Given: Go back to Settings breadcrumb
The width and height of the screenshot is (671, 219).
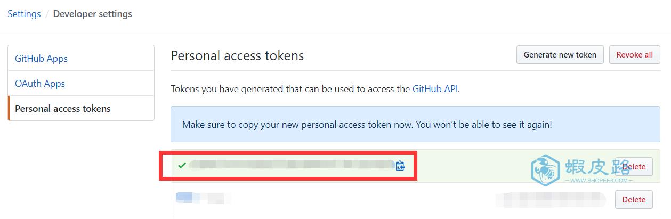Looking at the screenshot, I should point(24,14).
